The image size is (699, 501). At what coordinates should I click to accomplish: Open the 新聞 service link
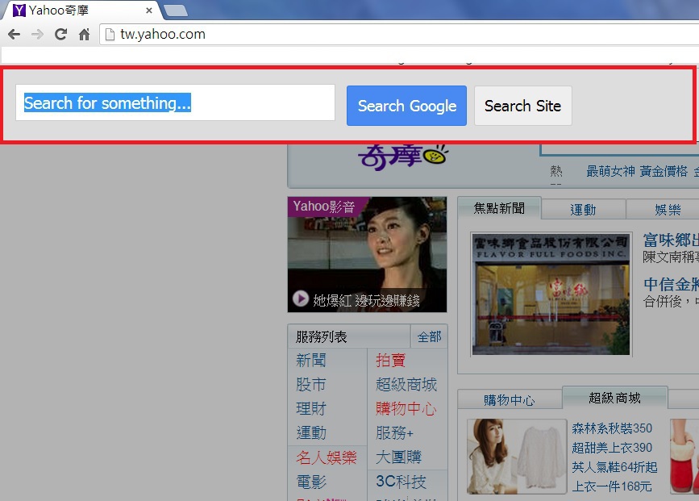(310, 360)
